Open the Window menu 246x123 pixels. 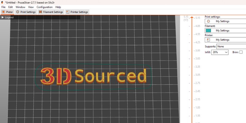coord(20,7)
